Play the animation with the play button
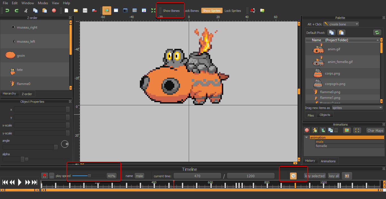 pyautogui.click(x=19, y=182)
